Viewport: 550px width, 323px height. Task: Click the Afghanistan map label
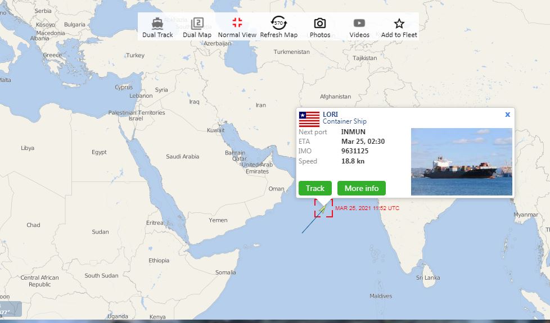335,97
